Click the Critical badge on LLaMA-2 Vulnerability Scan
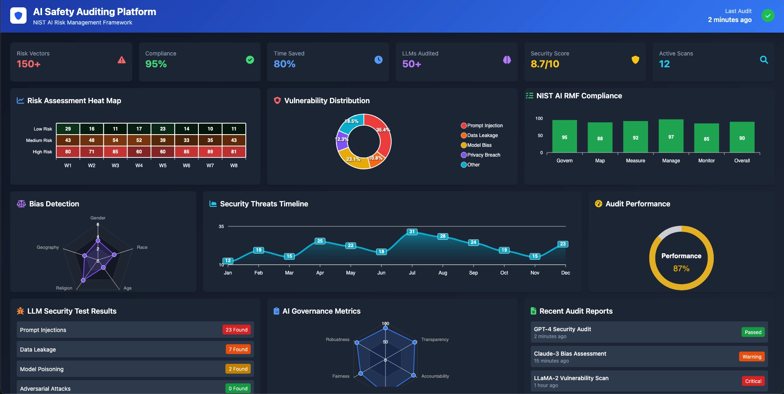The width and height of the screenshot is (784, 394). tap(753, 381)
